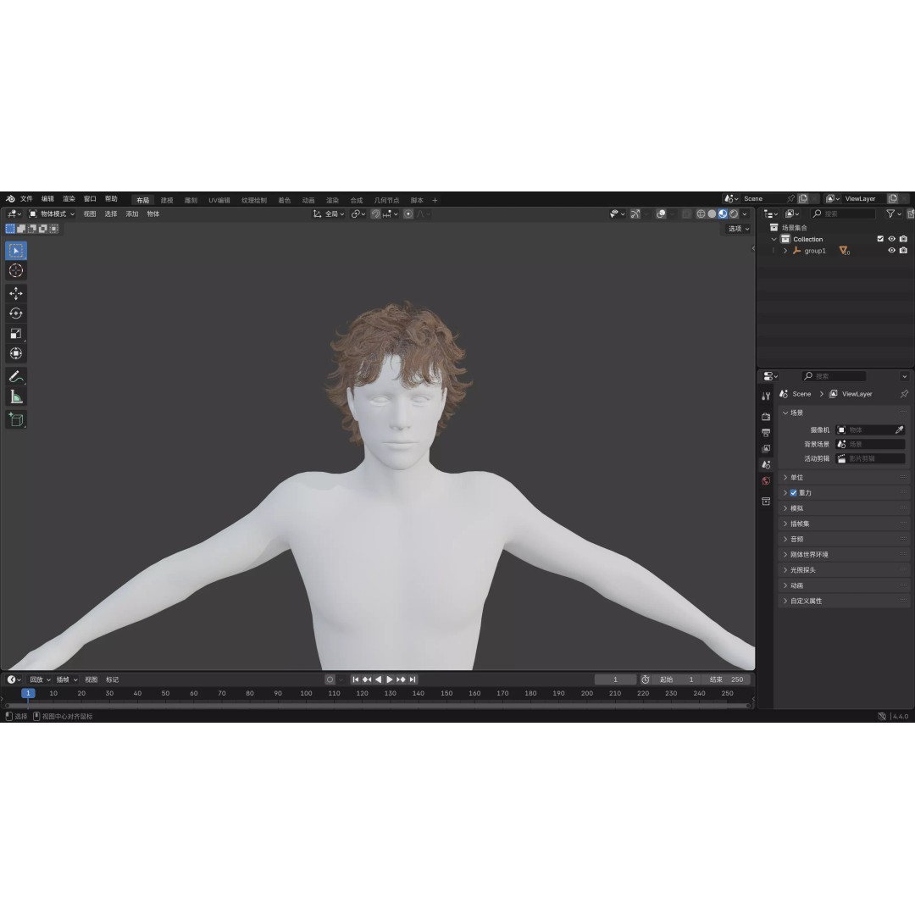This screenshot has width=915, height=915.
Task: Toggle viewport overlays display
Action: point(661,214)
